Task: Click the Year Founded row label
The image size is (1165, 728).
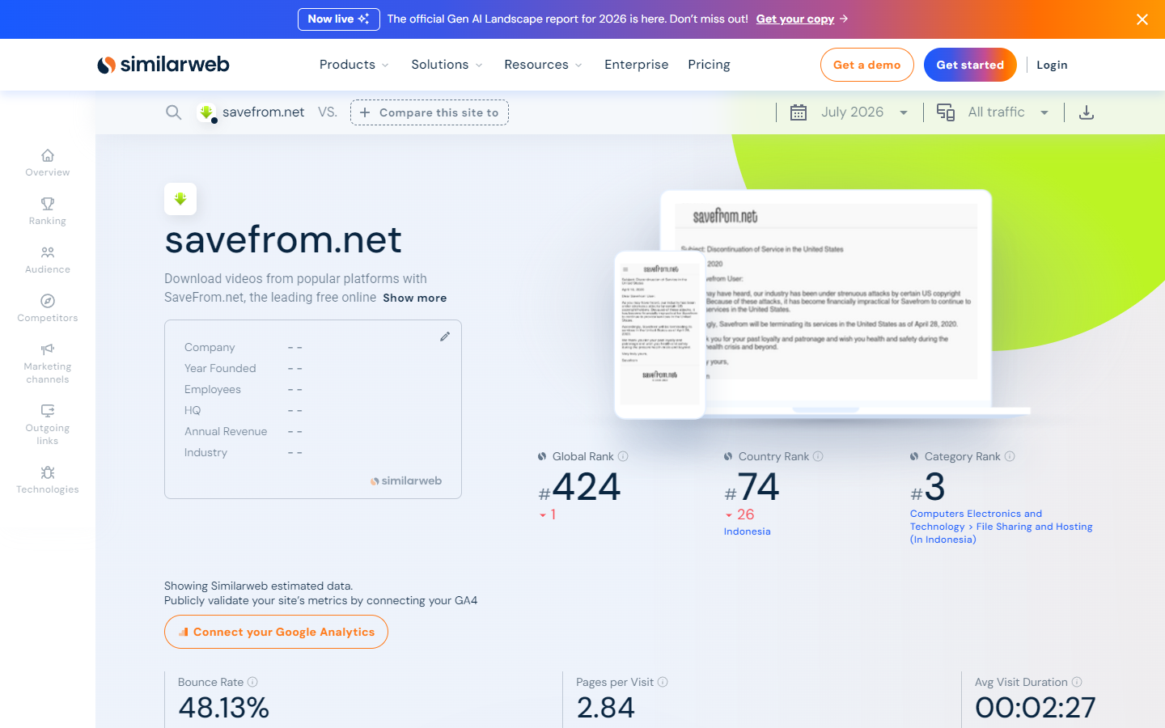Action: 220,368
